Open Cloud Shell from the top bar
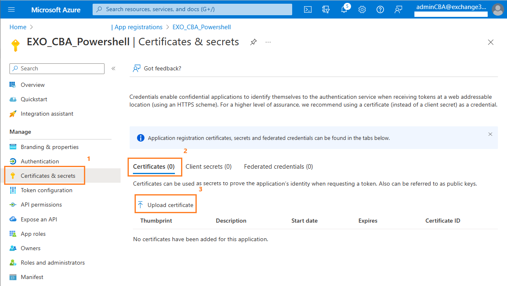This screenshot has height=286, width=507. 307,9
